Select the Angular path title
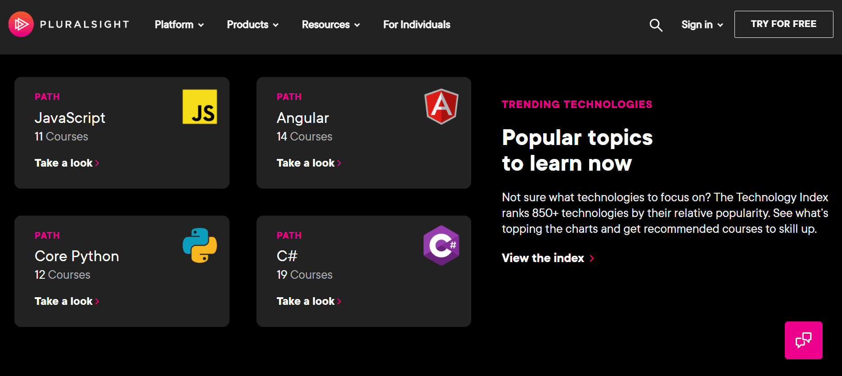The image size is (842, 376). point(303,118)
